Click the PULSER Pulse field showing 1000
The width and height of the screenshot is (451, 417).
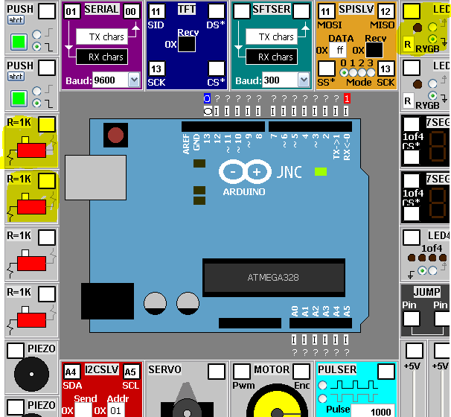click(373, 411)
